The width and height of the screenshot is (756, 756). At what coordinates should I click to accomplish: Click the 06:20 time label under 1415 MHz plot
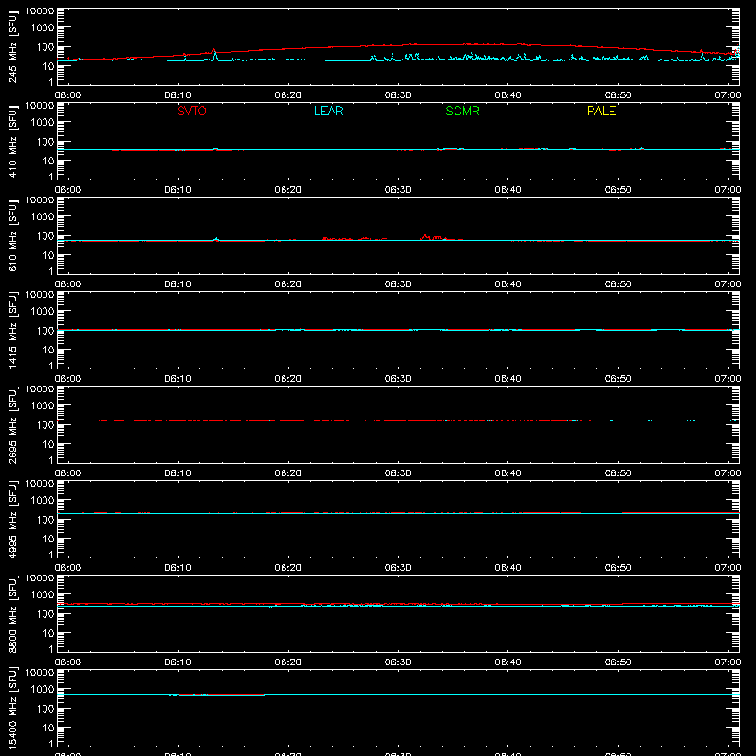coord(288,379)
